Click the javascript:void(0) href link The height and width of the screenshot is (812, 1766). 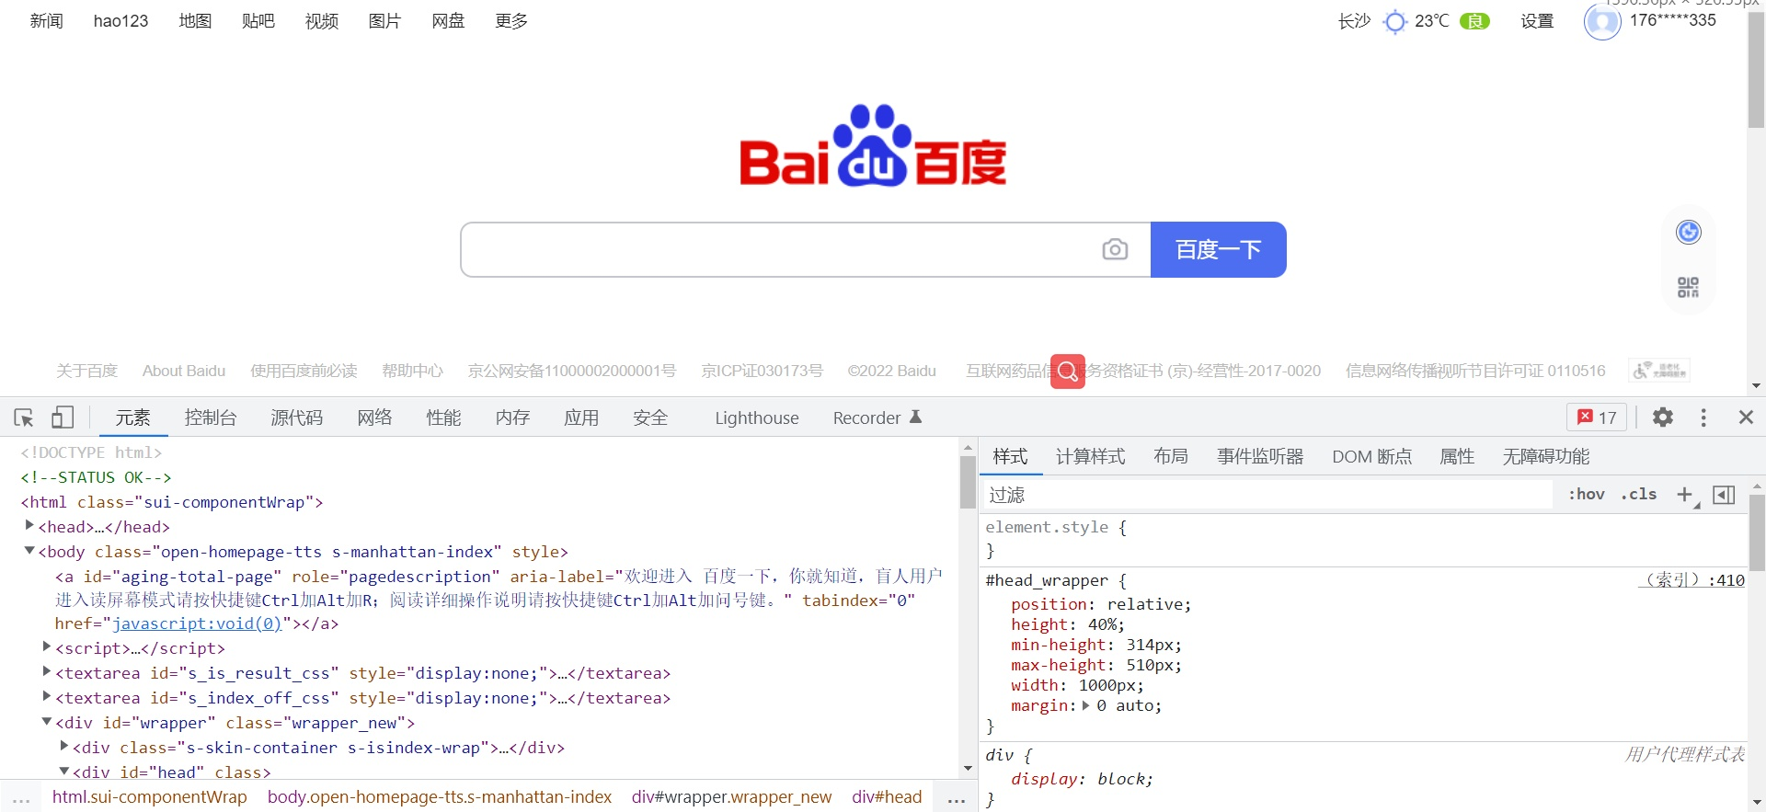click(197, 623)
